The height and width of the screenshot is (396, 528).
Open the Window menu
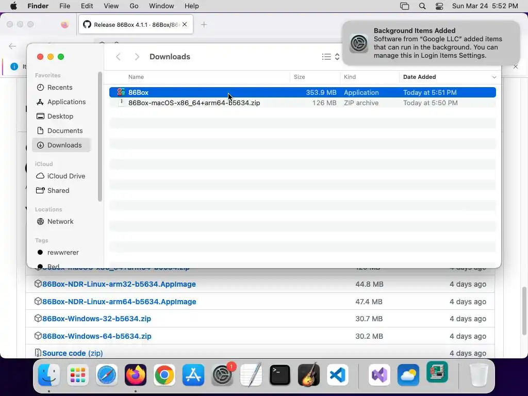click(x=161, y=6)
